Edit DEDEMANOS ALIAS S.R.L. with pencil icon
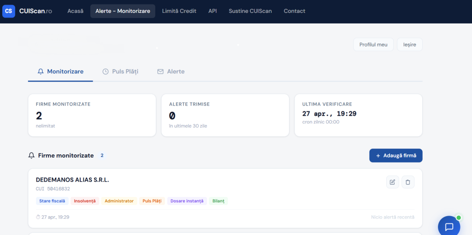 pos(393,182)
